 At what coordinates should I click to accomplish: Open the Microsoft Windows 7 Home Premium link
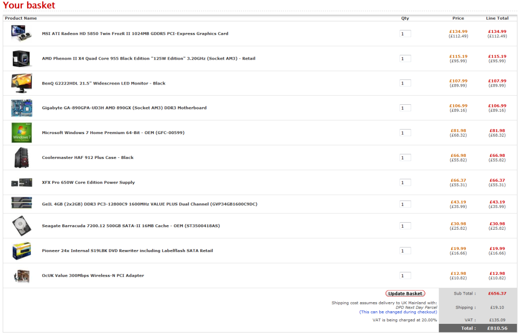click(113, 133)
